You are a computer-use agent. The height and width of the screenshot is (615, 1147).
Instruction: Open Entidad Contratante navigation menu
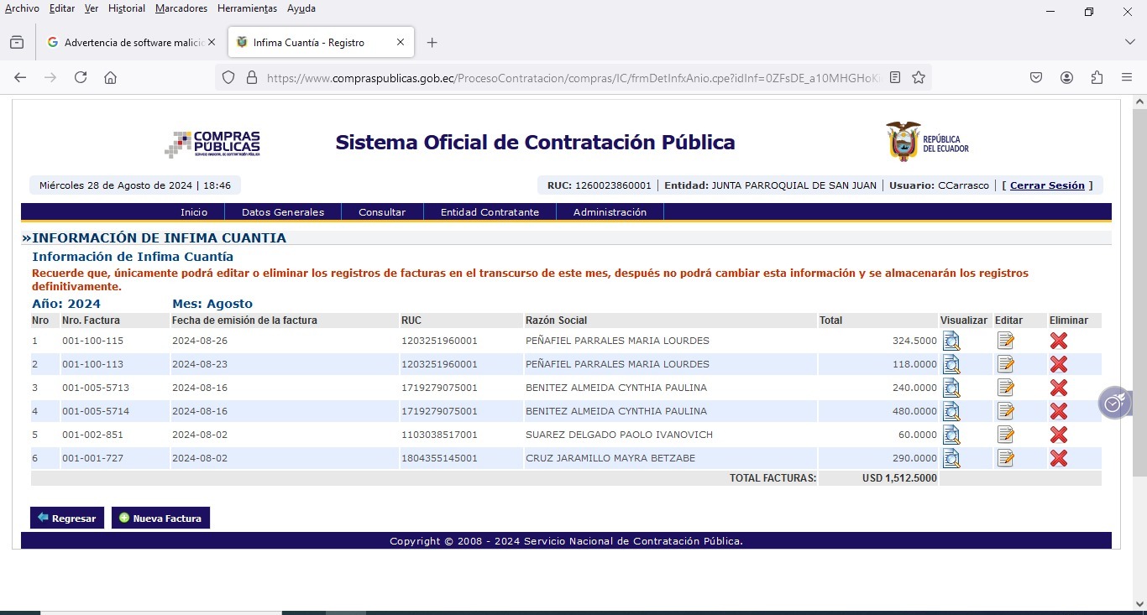(490, 212)
